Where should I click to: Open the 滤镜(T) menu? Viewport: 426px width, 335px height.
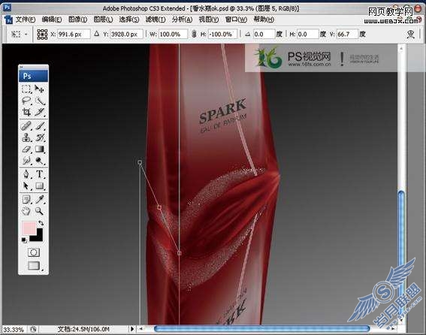pyautogui.click(x=156, y=20)
